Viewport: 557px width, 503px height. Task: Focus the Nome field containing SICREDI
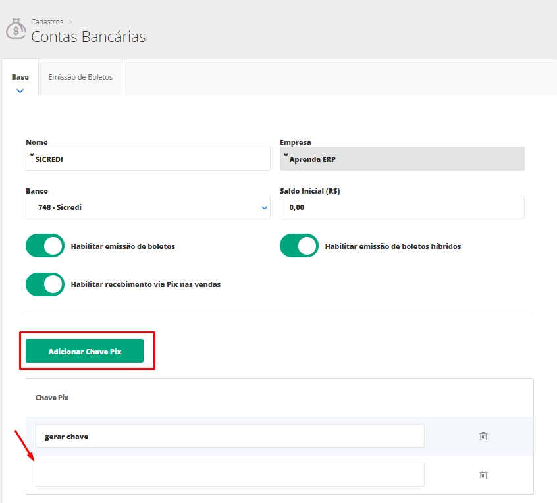coord(147,159)
